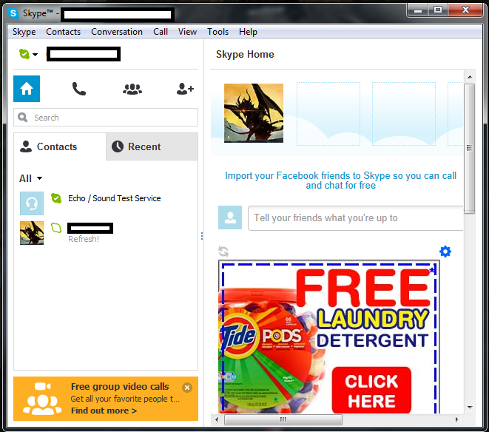Viewport: 489px width, 432px height.
Task: Open feed settings with the blue gear
Action: point(445,252)
